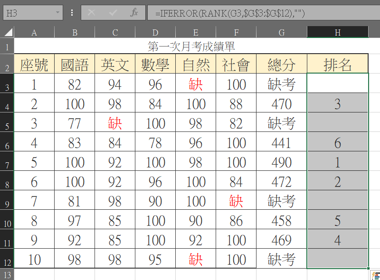Click the 數學 header cell
The width and height of the screenshot is (380, 280).
tap(155, 64)
